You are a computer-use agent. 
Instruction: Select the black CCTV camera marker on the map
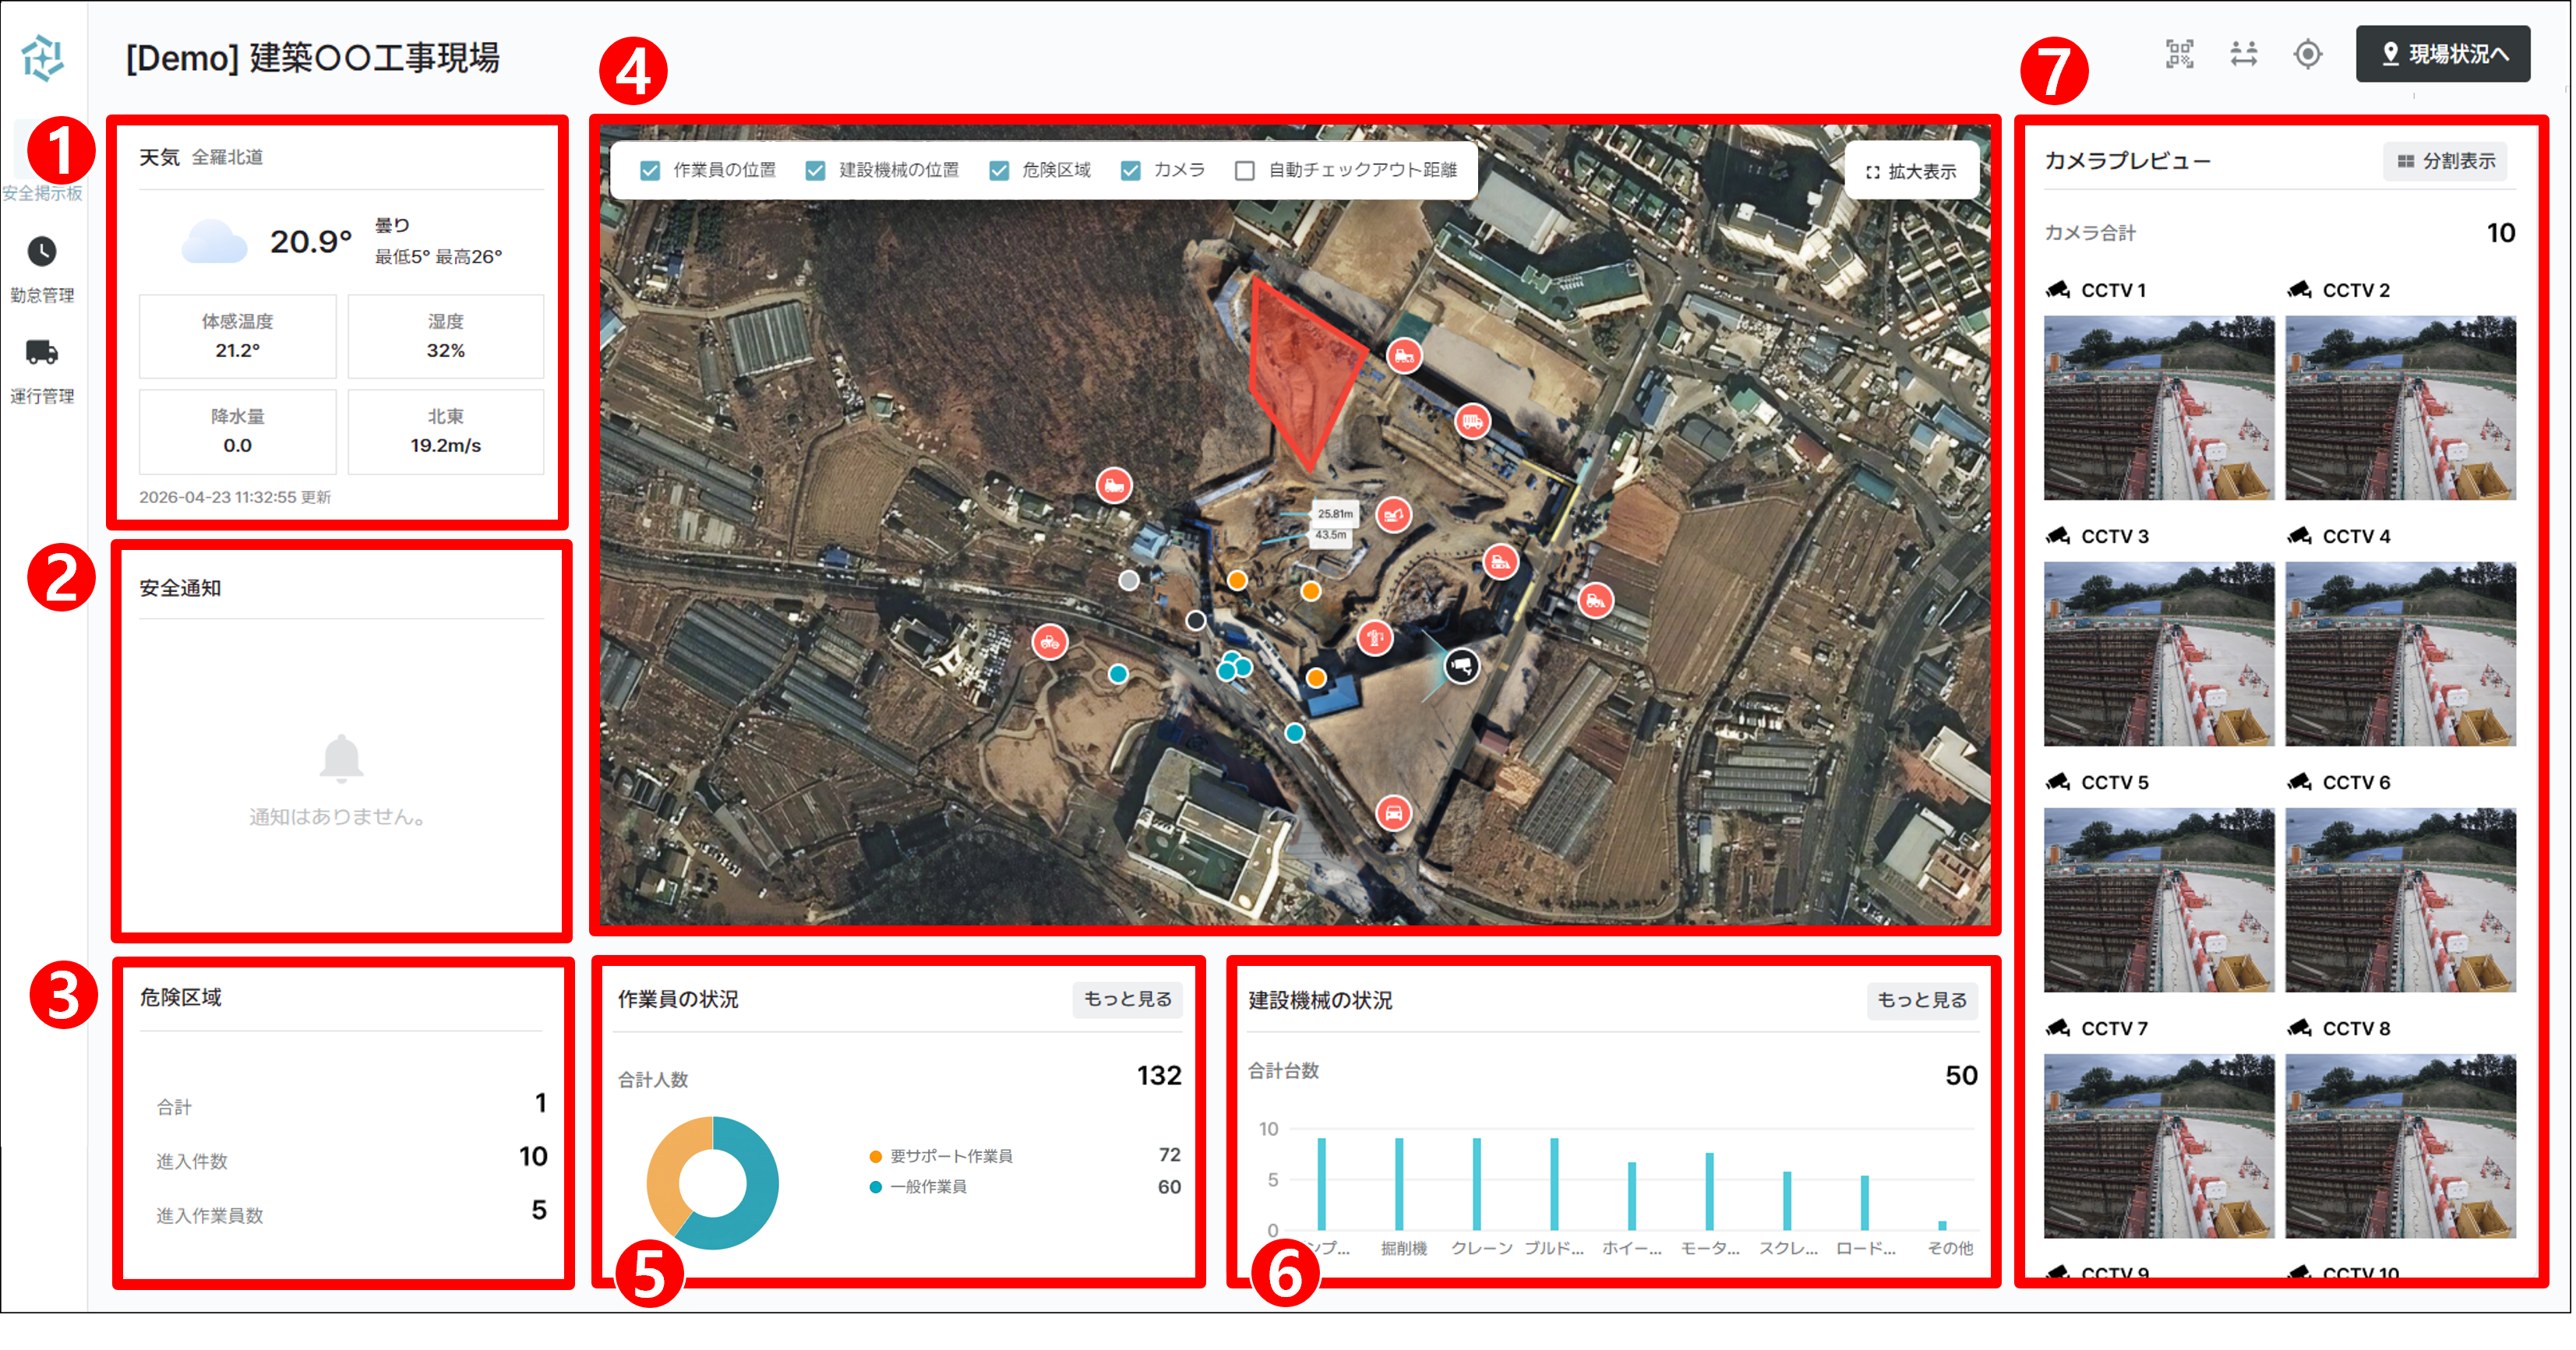1461,665
